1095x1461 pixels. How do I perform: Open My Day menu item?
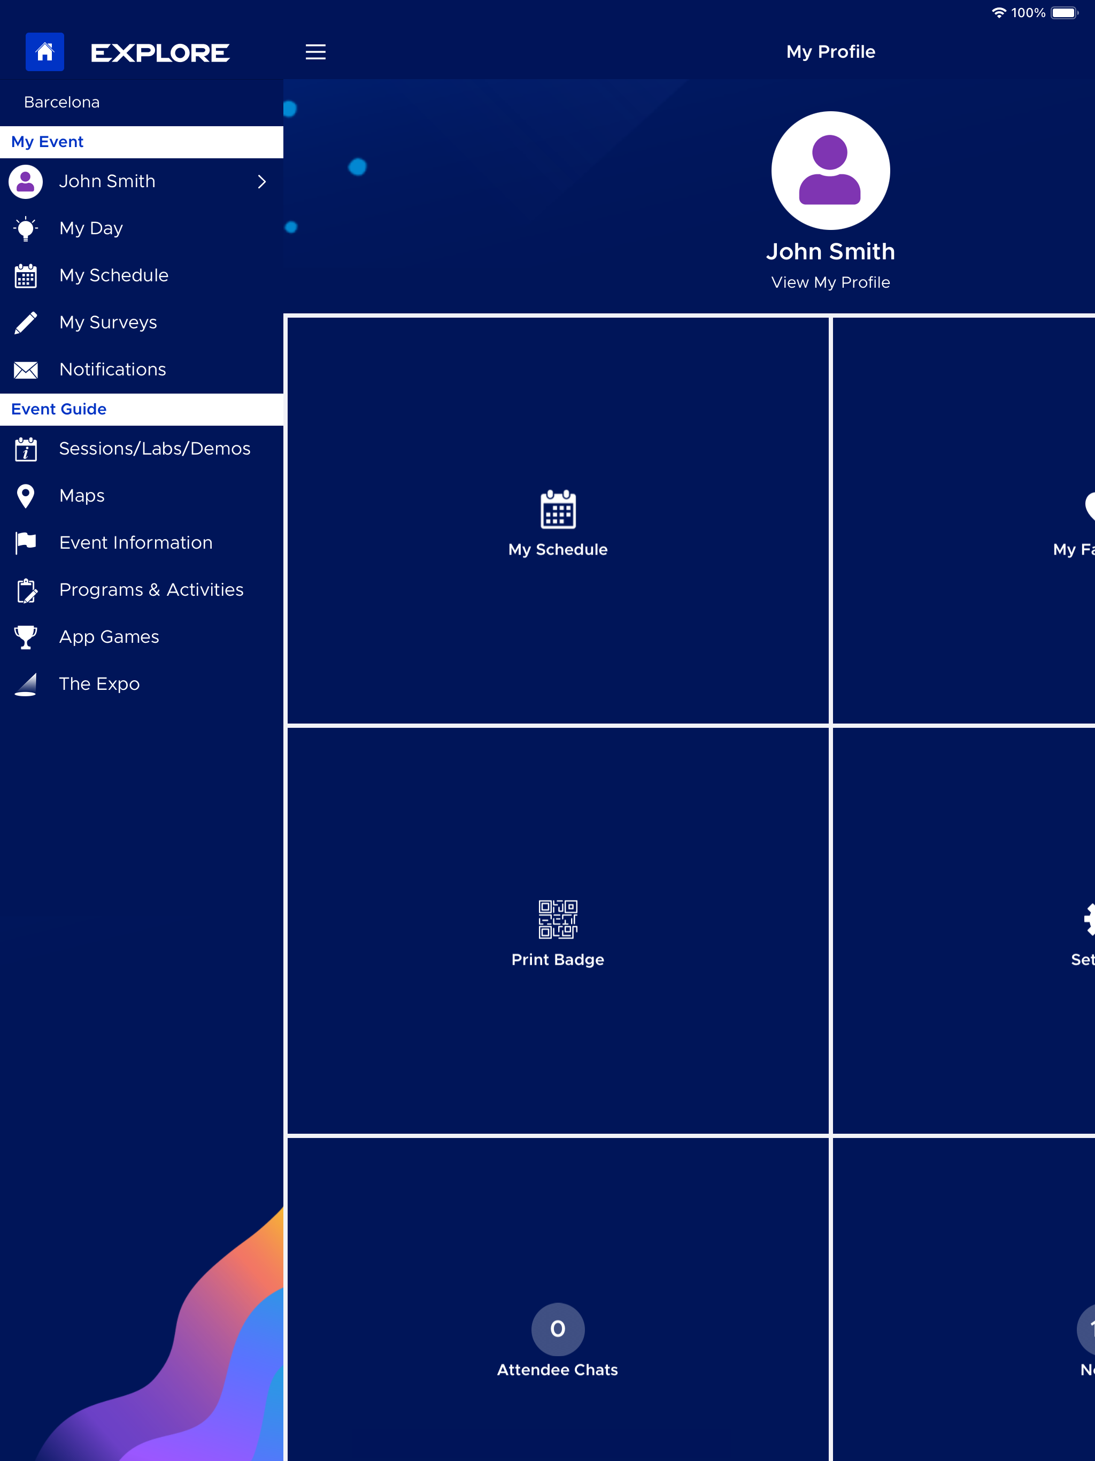point(141,228)
